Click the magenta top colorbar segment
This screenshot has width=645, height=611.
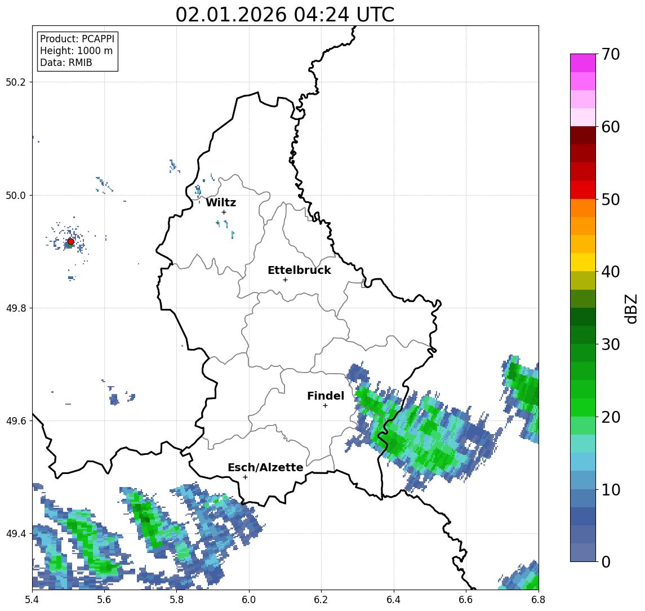[583, 63]
